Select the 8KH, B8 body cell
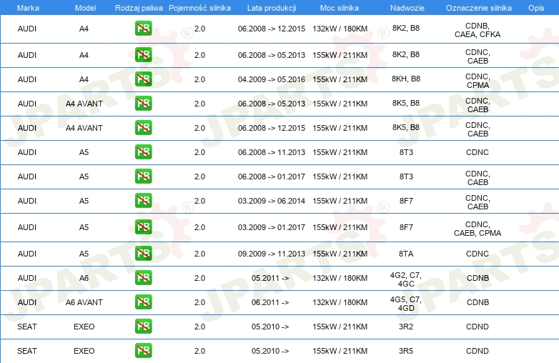This screenshot has height=363, width=559. point(406,79)
